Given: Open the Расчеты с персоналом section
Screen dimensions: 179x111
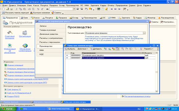Looking at the screenshot, I should point(51,42).
